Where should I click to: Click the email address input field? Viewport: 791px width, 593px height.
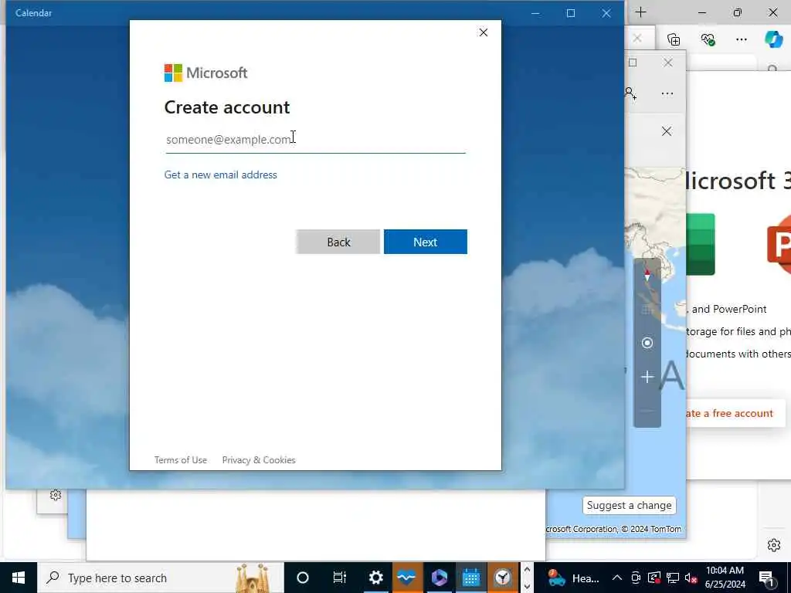click(x=315, y=140)
